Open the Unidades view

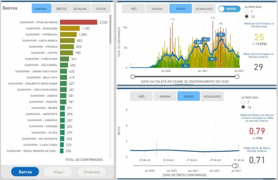pyautogui.click(x=92, y=172)
